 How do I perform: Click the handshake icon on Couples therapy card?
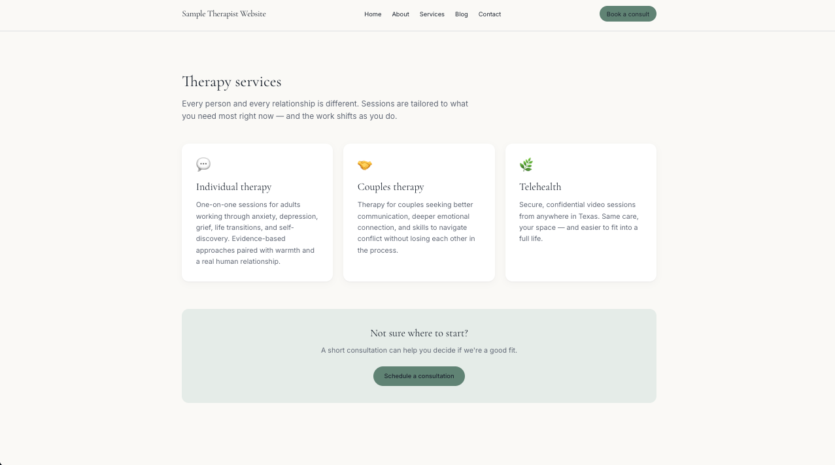tap(365, 165)
